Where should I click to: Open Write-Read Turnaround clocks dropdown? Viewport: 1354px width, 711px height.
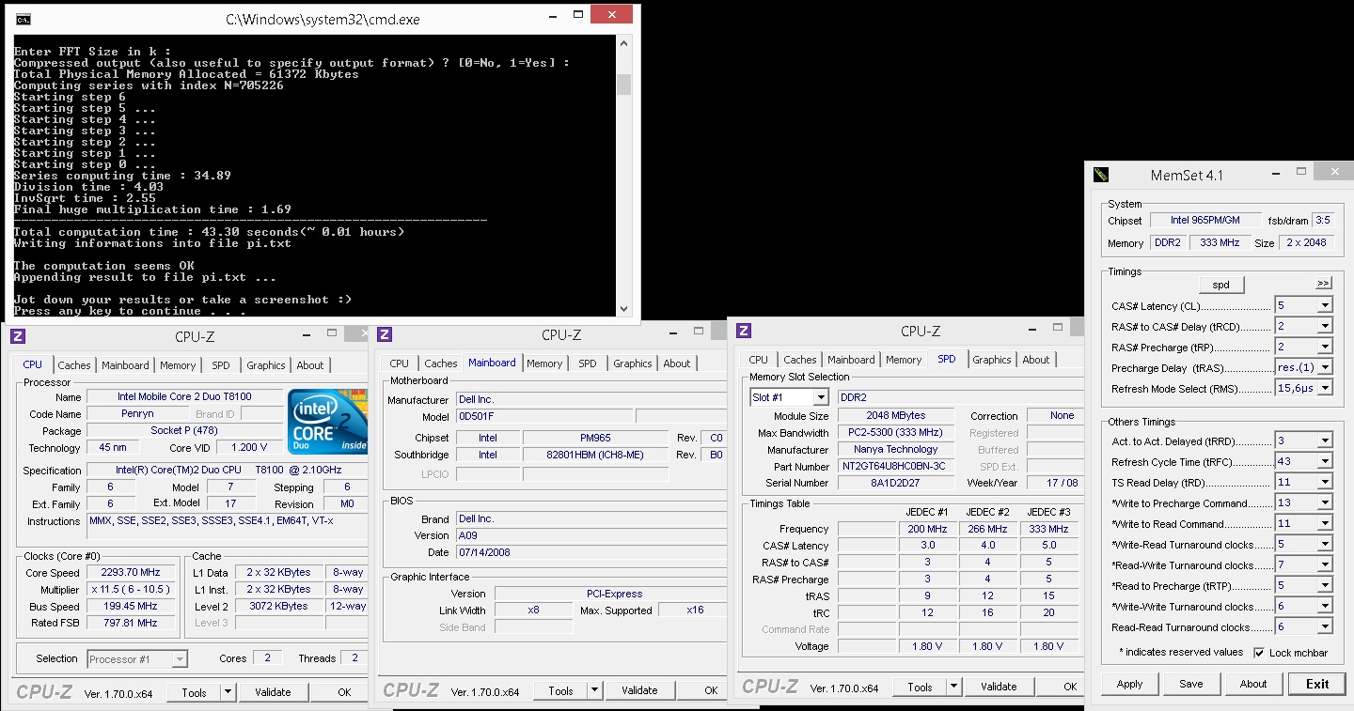[1324, 544]
